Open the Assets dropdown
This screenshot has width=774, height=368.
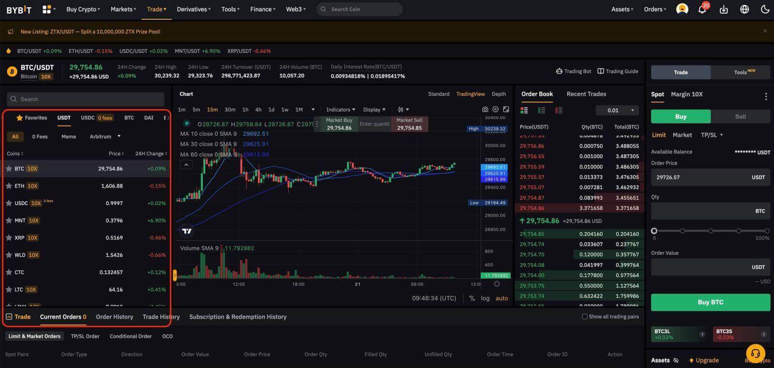pyautogui.click(x=622, y=9)
